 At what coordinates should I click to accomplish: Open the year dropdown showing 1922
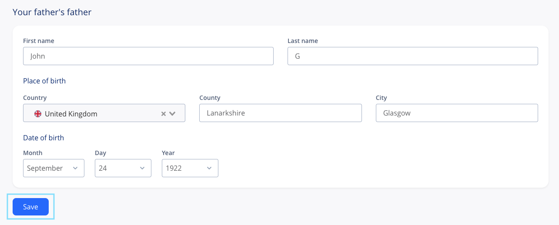point(190,168)
